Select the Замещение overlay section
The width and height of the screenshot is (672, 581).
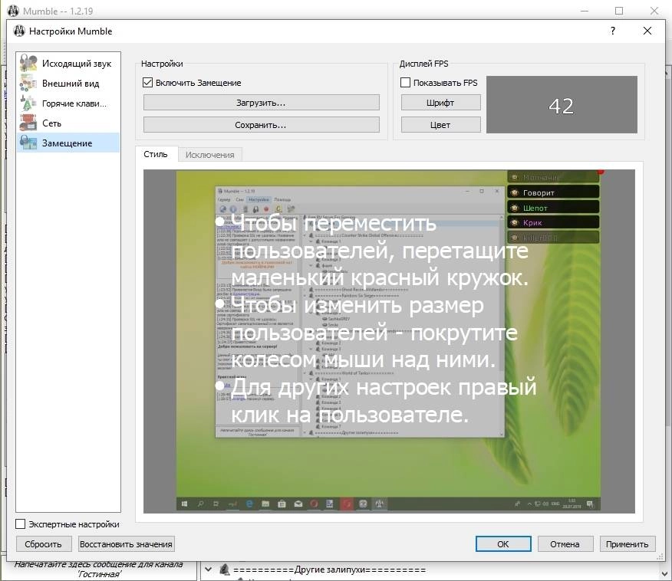[x=68, y=143]
